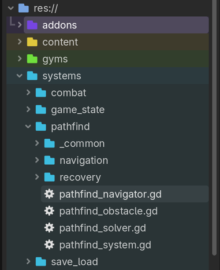The width and height of the screenshot is (220, 270).
Task: Select the gyms folder name
Action: pyautogui.click(x=55, y=60)
